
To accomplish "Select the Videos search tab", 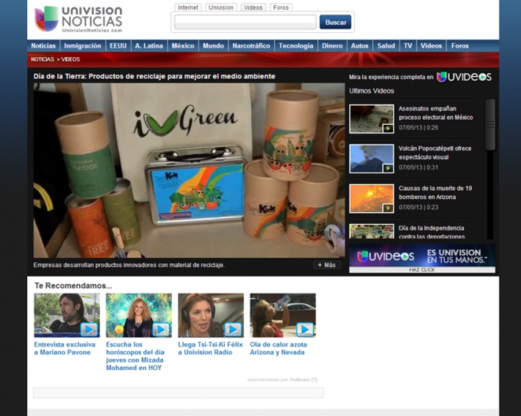I will (252, 8).
